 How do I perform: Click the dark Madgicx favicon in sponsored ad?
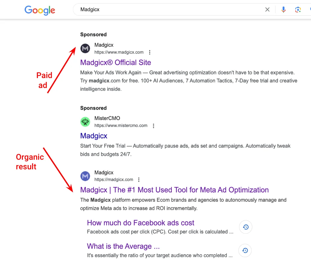(x=85, y=48)
